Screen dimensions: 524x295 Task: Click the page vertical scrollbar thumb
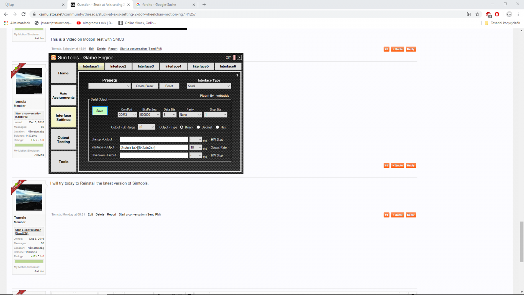point(521,242)
